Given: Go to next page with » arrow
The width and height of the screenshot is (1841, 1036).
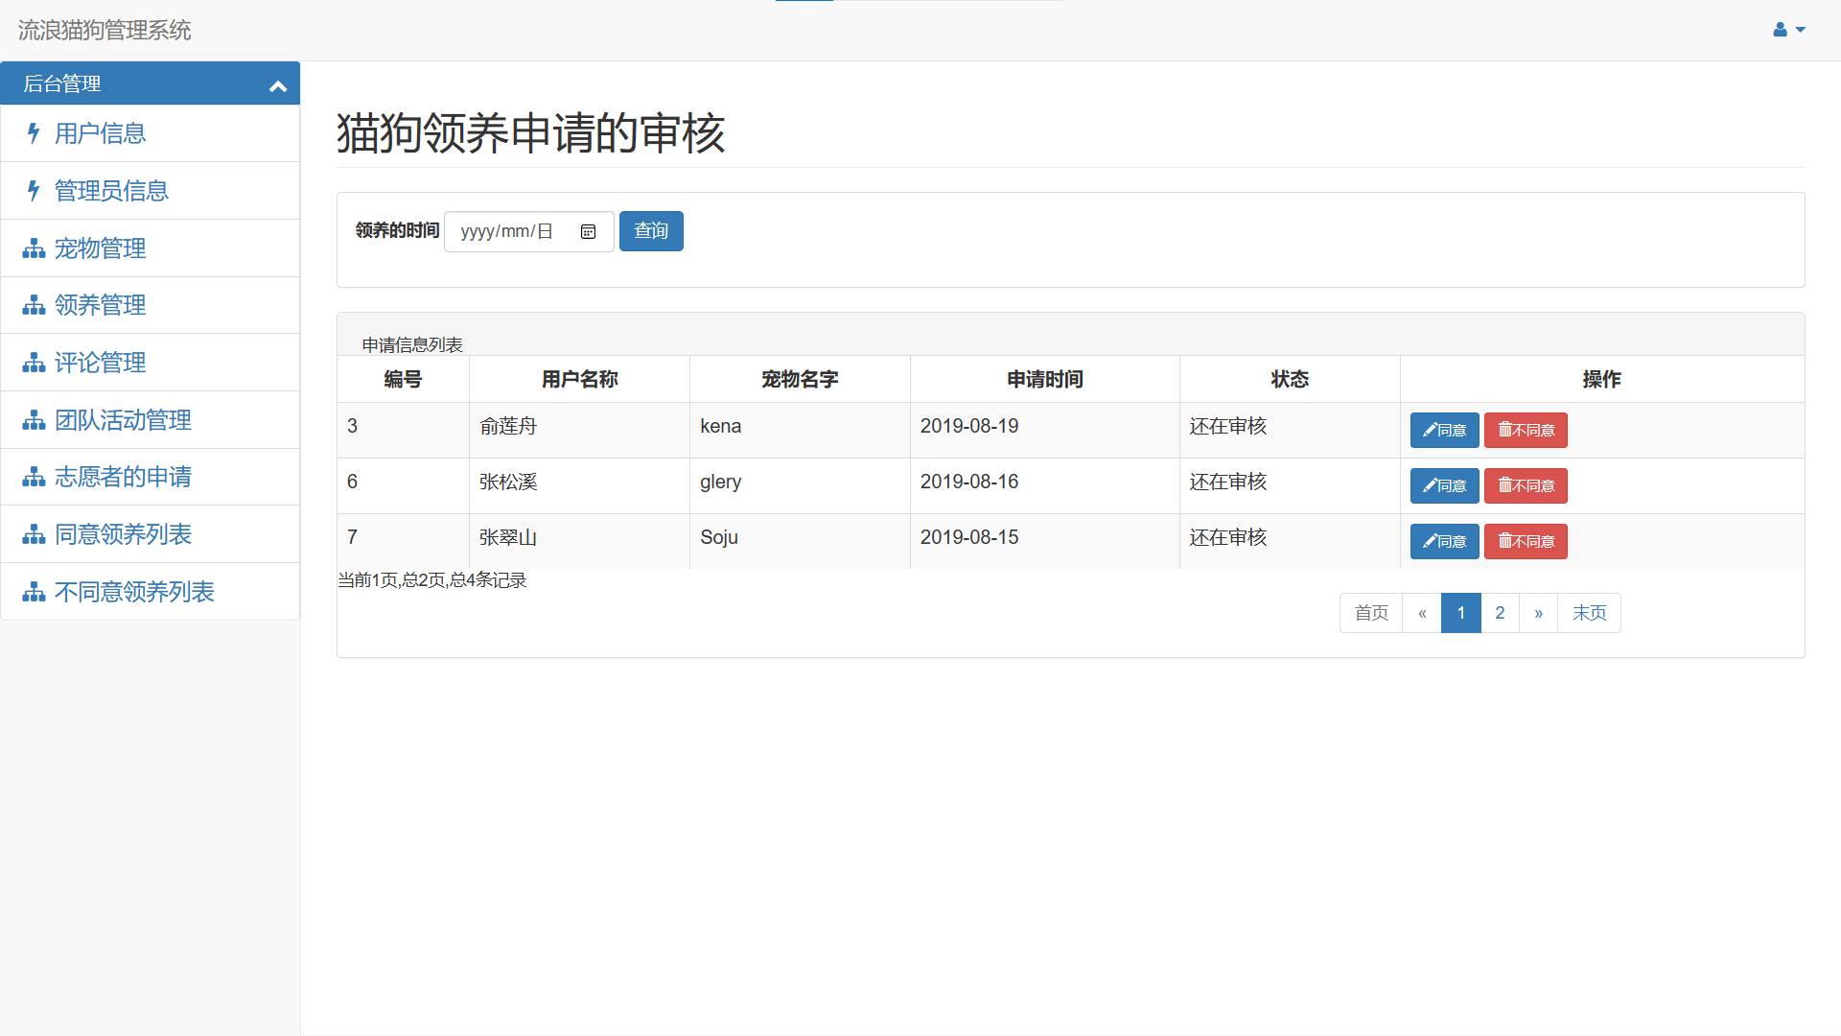Looking at the screenshot, I should pos(1538,613).
